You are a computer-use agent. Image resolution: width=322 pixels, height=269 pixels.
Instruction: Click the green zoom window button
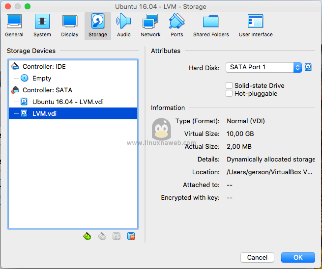click(x=28, y=6)
